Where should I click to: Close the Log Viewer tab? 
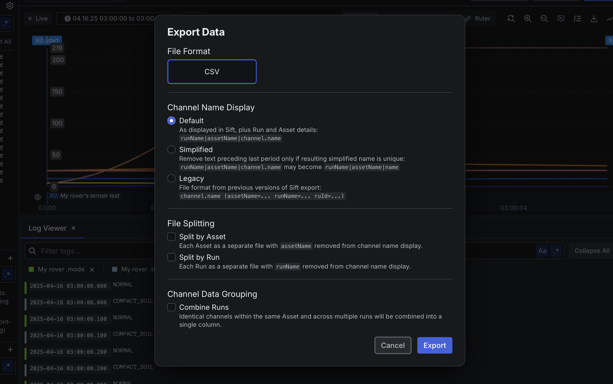click(x=73, y=228)
